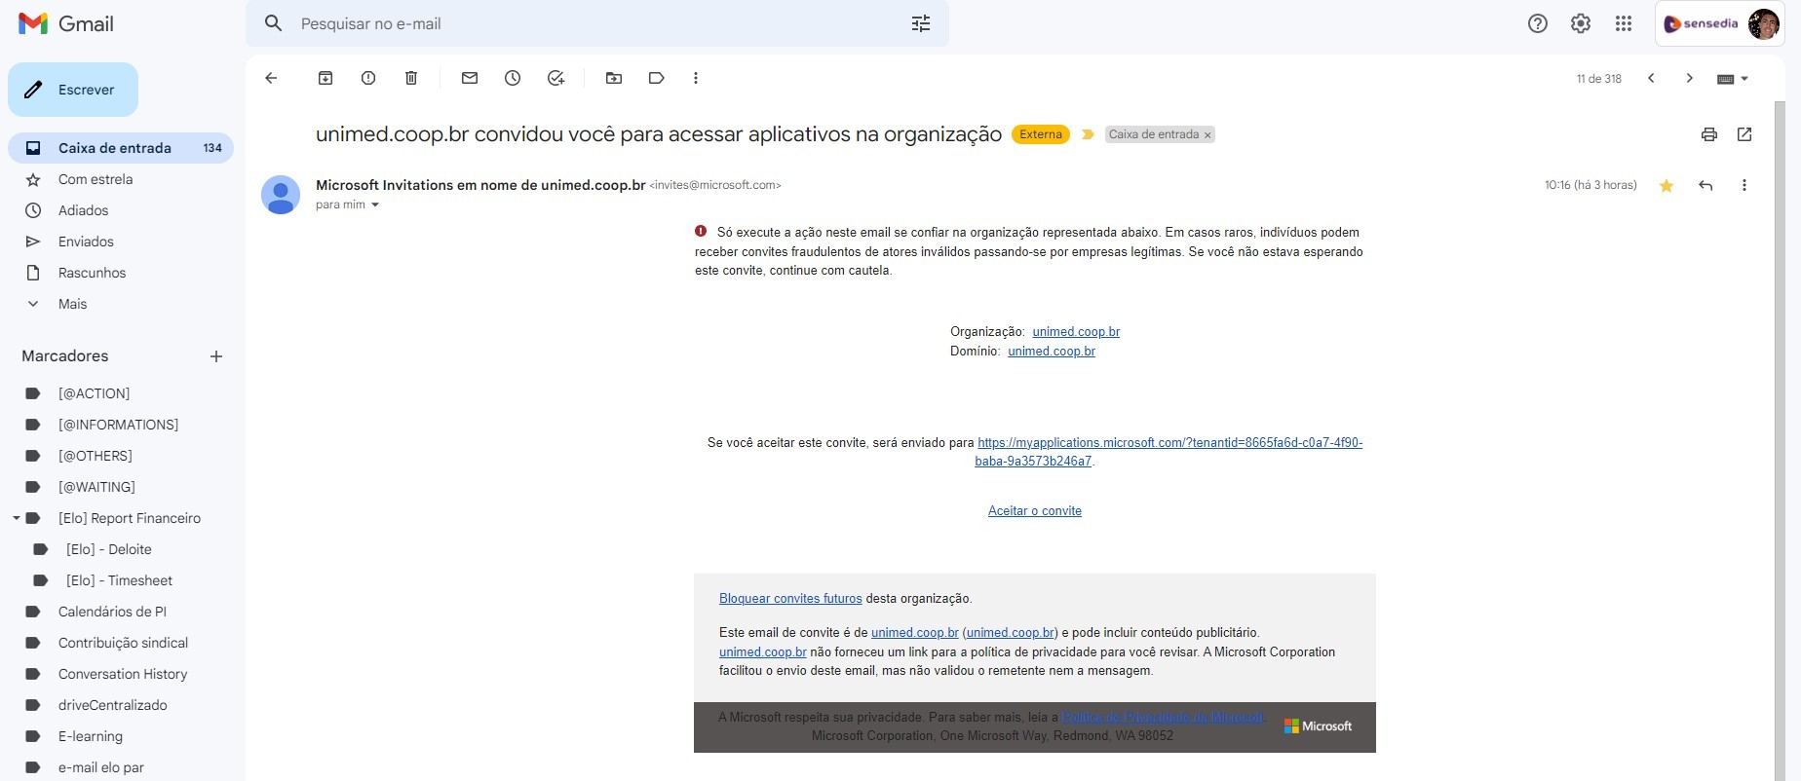1801x781 pixels.
Task: Click the Gmail logo
Action: [x=66, y=23]
